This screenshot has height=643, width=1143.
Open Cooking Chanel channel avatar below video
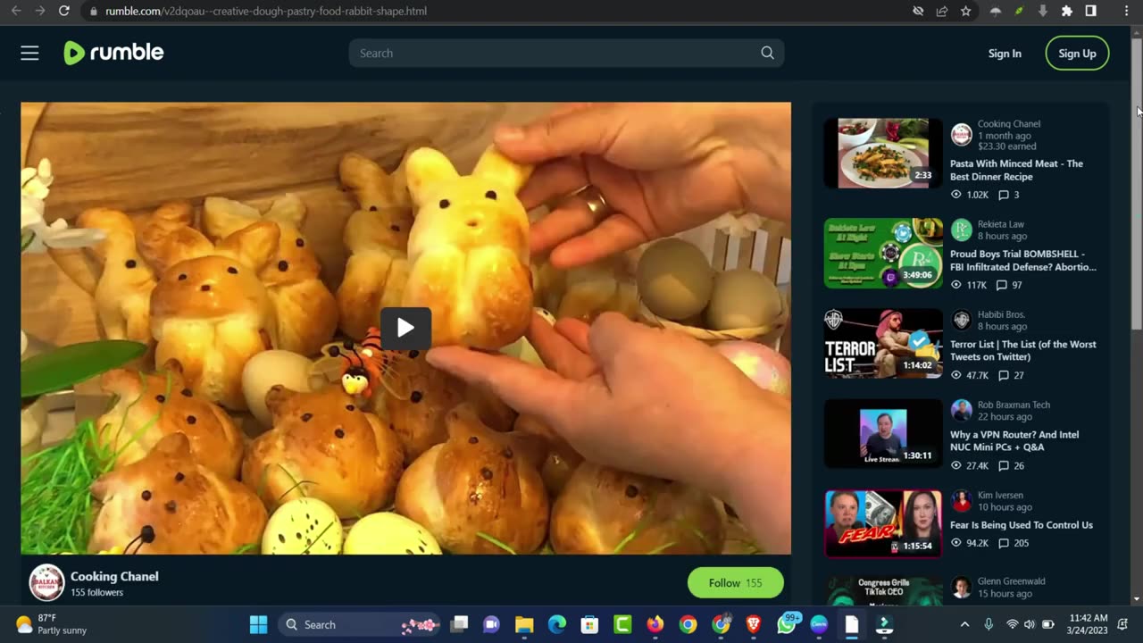coord(46,583)
